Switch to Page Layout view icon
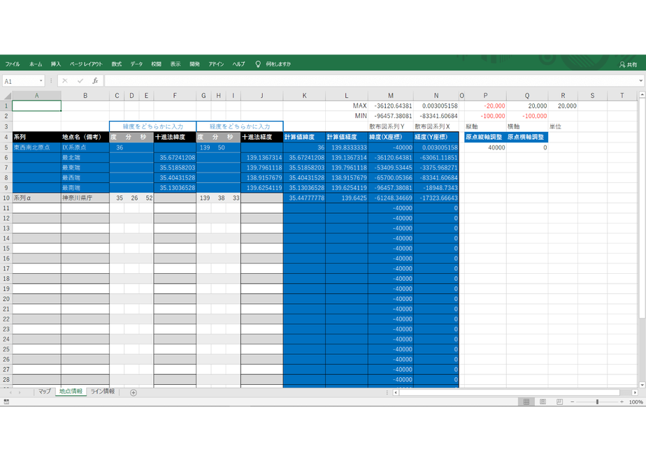Viewport: 646px width, 461px height. [543, 402]
